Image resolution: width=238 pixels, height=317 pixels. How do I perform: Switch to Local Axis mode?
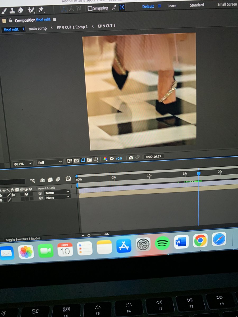pyautogui.click(x=64, y=9)
